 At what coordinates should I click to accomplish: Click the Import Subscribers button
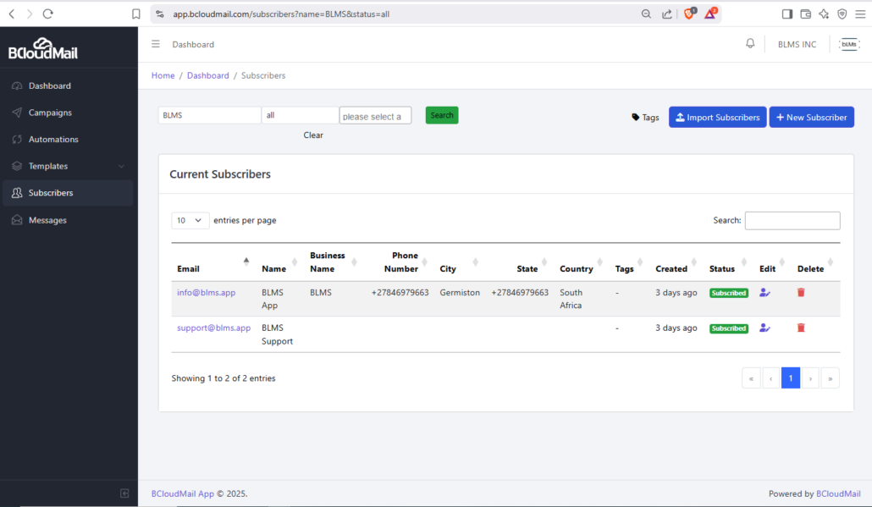717,118
